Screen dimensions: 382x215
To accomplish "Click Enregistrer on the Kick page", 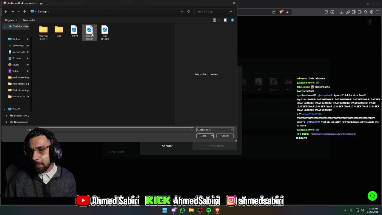I will (x=215, y=146).
